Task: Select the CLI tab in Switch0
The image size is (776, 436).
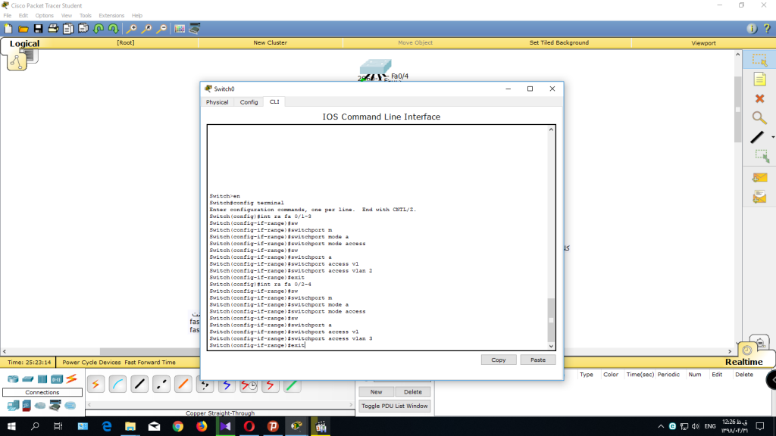Action: click(274, 101)
